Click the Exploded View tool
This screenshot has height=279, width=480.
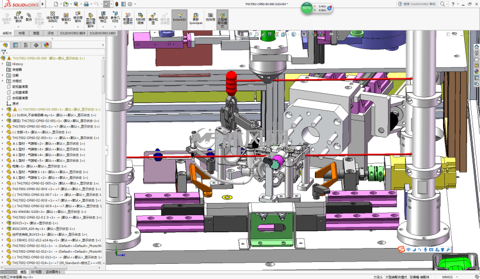[153, 18]
